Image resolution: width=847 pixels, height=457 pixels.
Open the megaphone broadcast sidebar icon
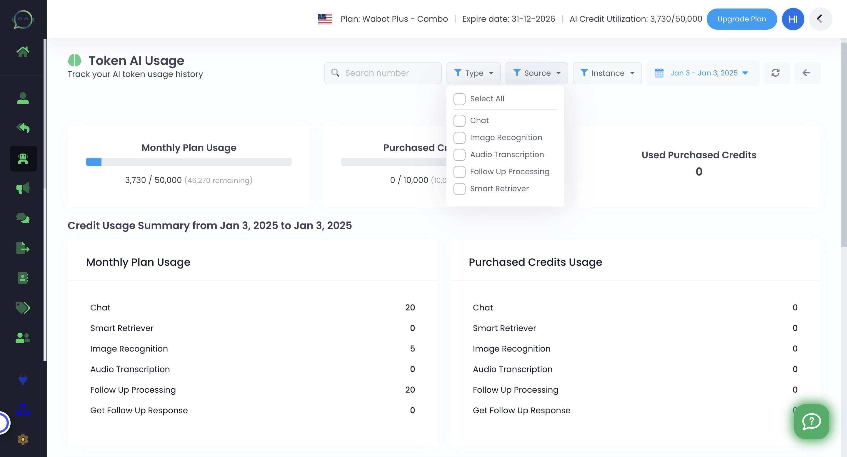23,188
